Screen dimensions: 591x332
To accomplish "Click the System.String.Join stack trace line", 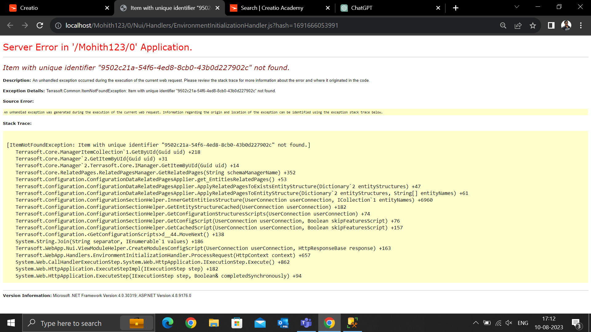I will tap(109, 242).
